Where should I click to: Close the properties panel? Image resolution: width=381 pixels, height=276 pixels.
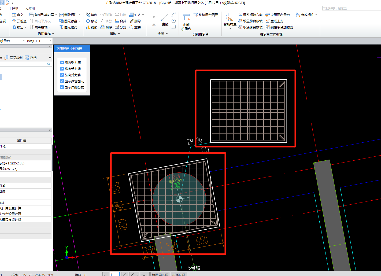click(x=50, y=130)
